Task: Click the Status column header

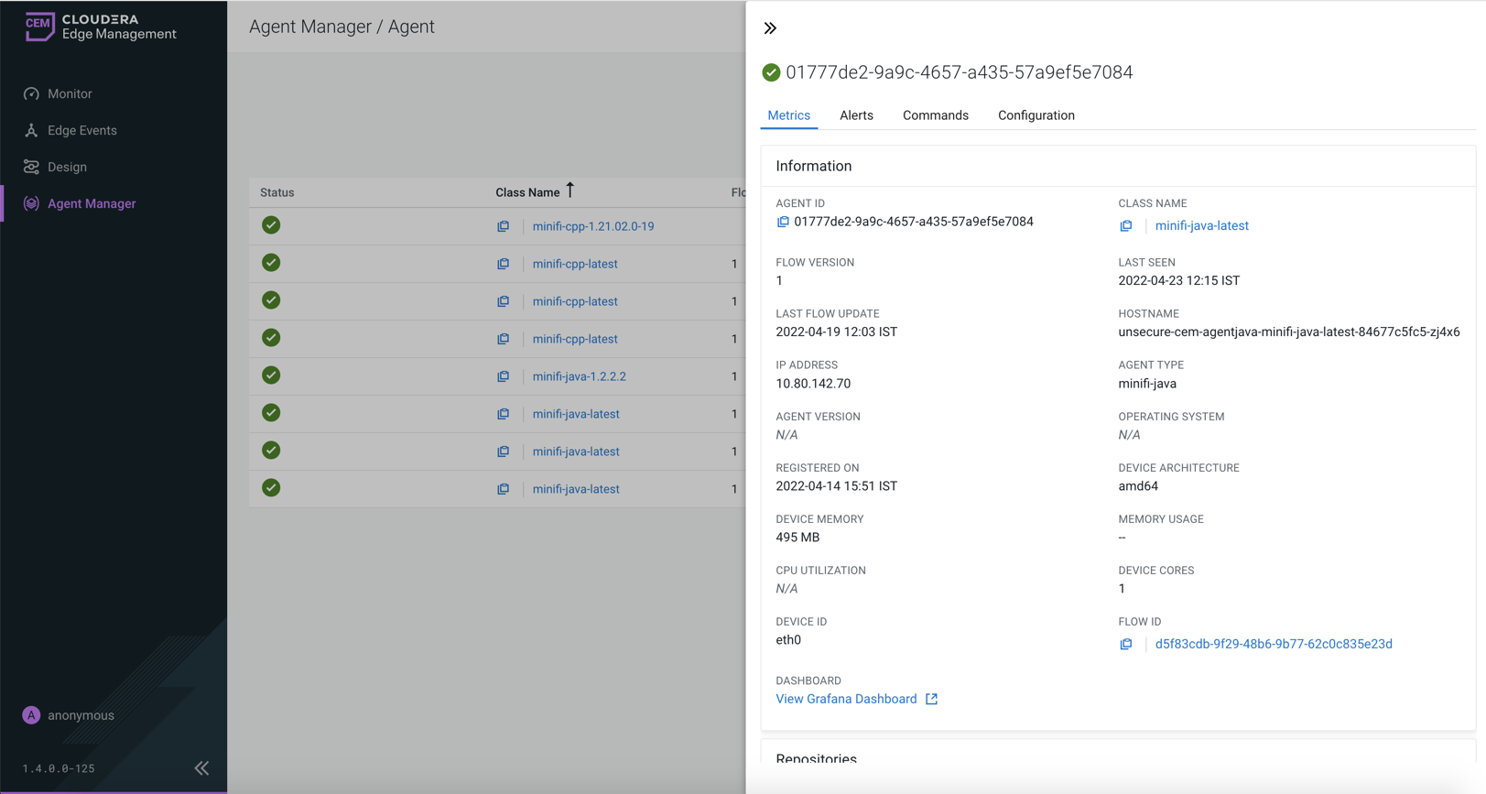Action: tap(277, 192)
